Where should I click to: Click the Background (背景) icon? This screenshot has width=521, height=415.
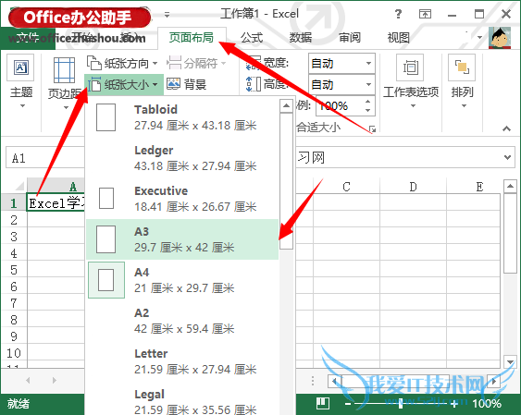coord(173,83)
